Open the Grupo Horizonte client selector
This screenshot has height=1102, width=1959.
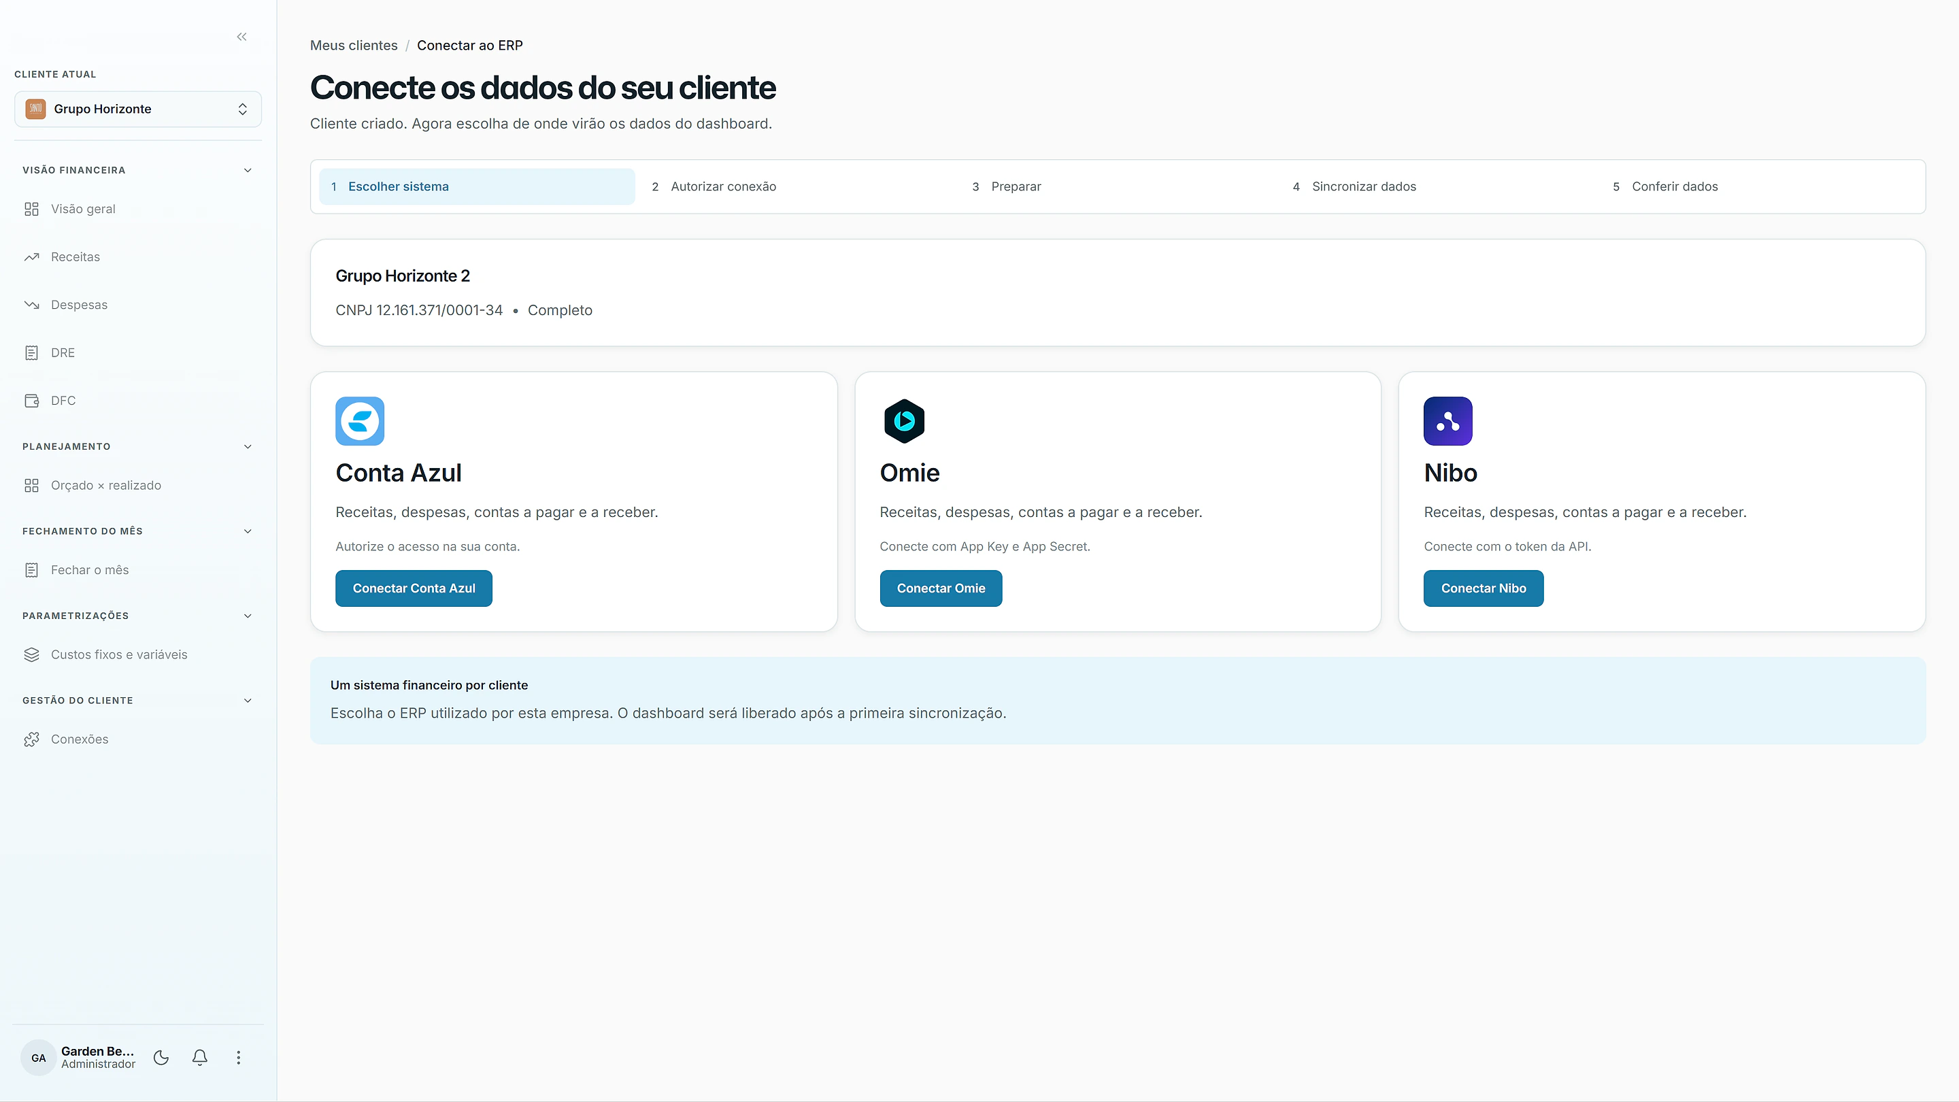tap(137, 109)
